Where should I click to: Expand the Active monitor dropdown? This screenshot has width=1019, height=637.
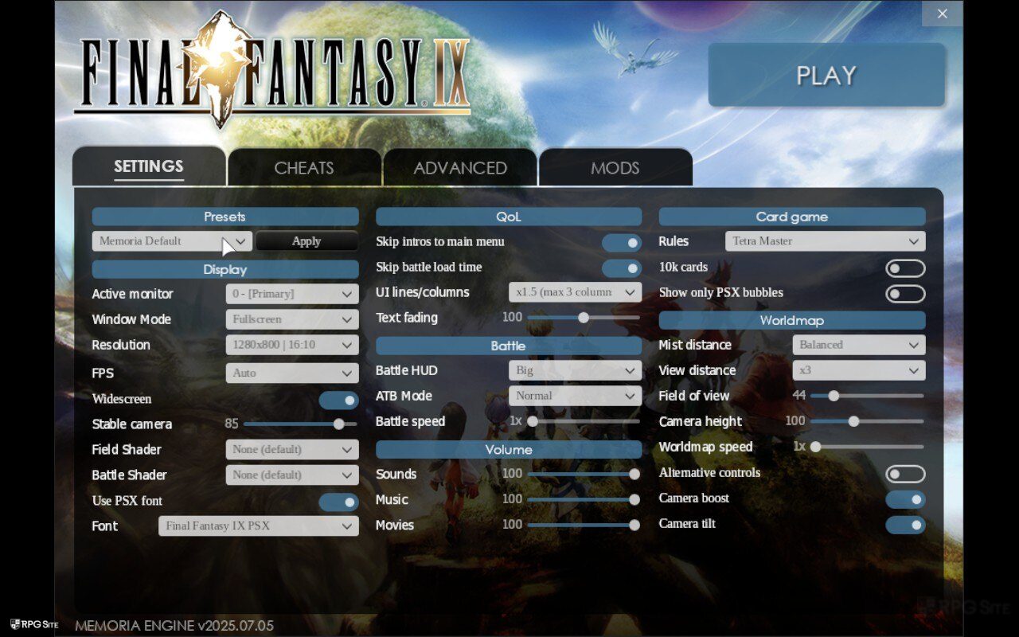pos(292,294)
